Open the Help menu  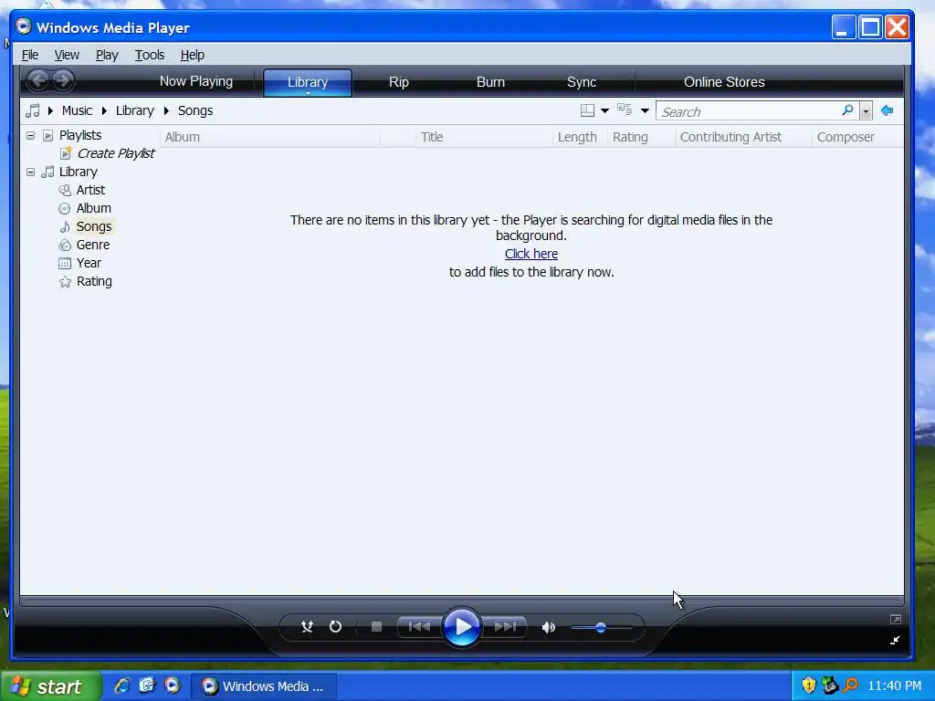[192, 55]
